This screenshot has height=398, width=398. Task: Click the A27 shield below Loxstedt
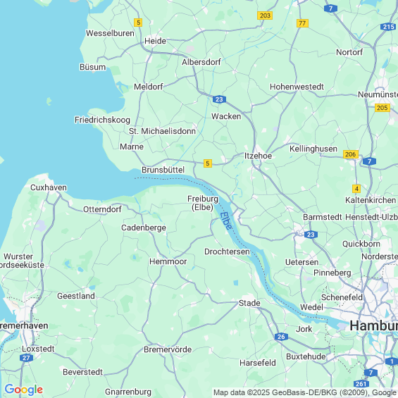pyautogui.click(x=26, y=358)
